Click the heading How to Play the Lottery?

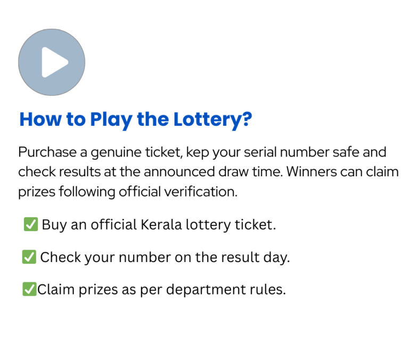pos(135,119)
